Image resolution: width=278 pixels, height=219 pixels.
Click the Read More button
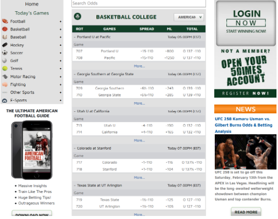tap(246, 212)
